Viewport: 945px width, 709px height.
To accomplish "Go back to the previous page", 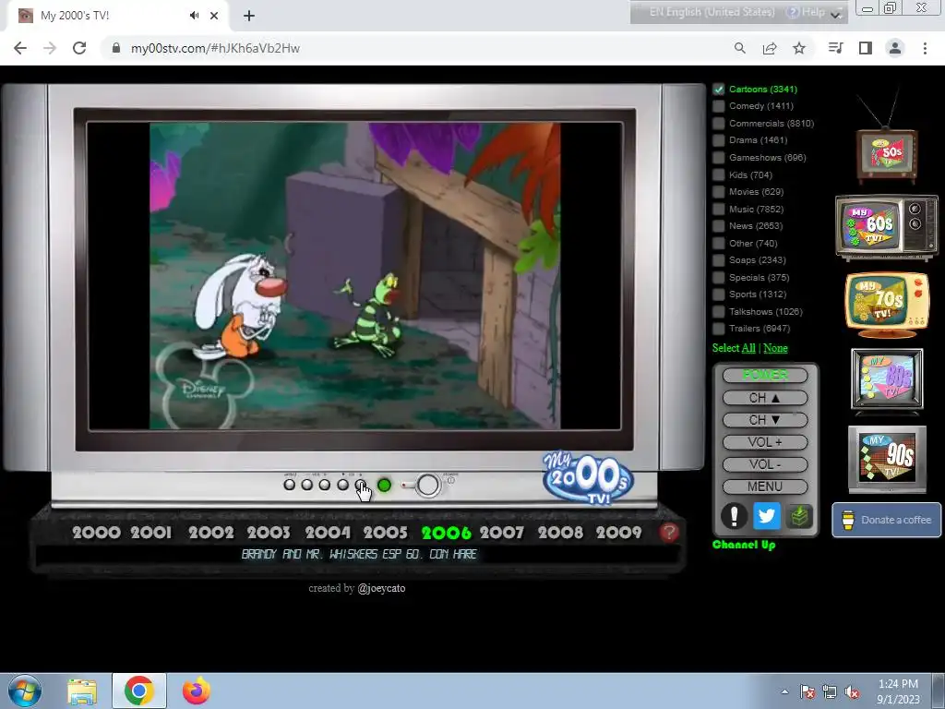I will (x=20, y=48).
